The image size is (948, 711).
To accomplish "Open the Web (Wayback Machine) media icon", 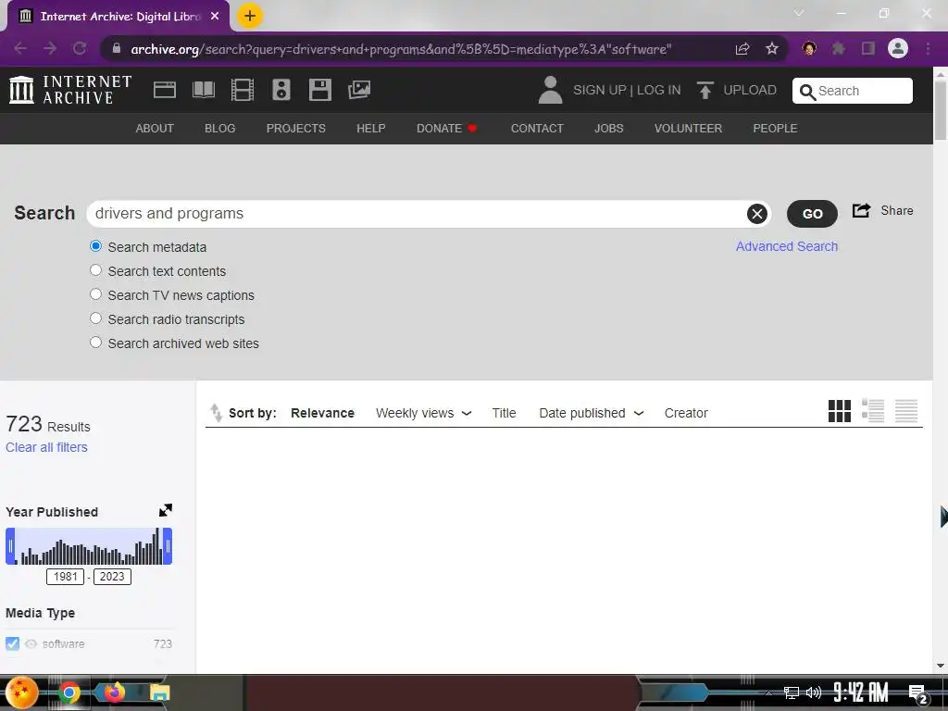I will (x=165, y=90).
